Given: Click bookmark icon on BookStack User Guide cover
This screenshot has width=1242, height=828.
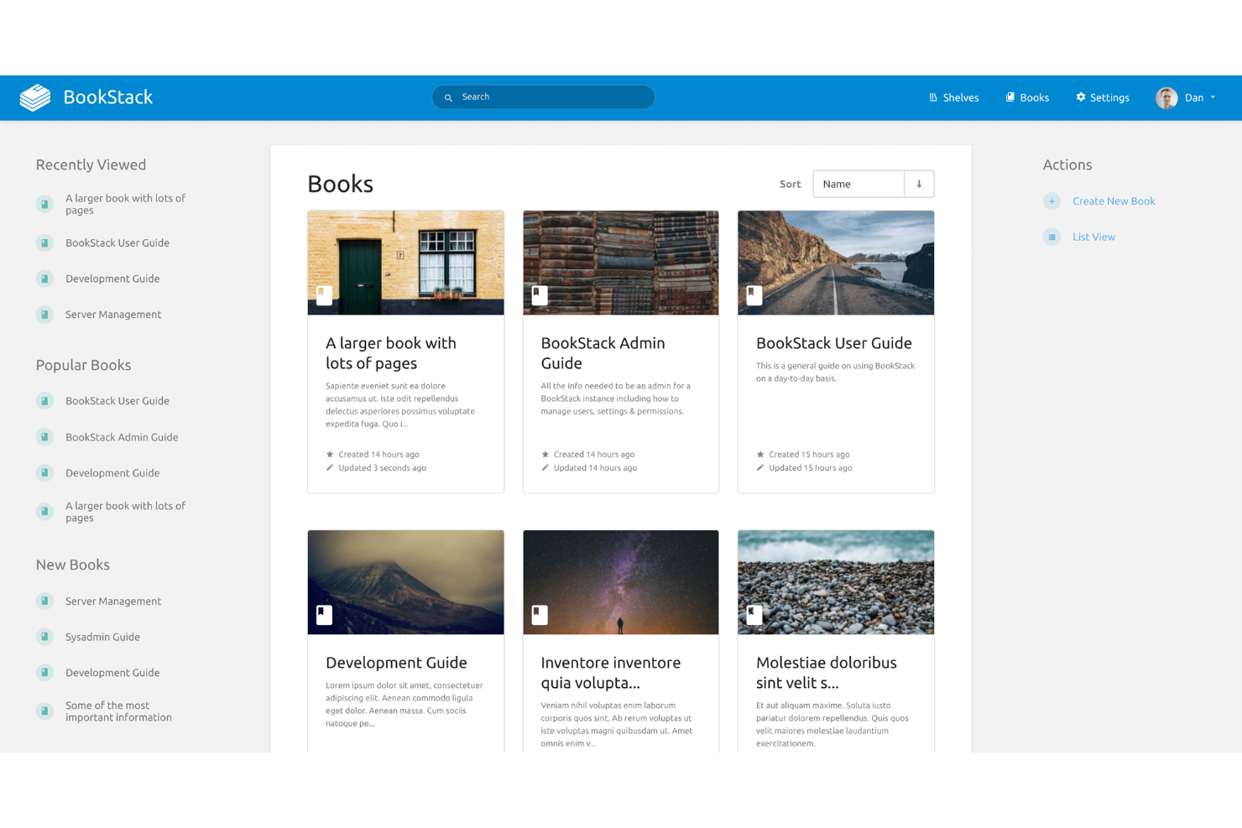Looking at the screenshot, I should coord(754,295).
